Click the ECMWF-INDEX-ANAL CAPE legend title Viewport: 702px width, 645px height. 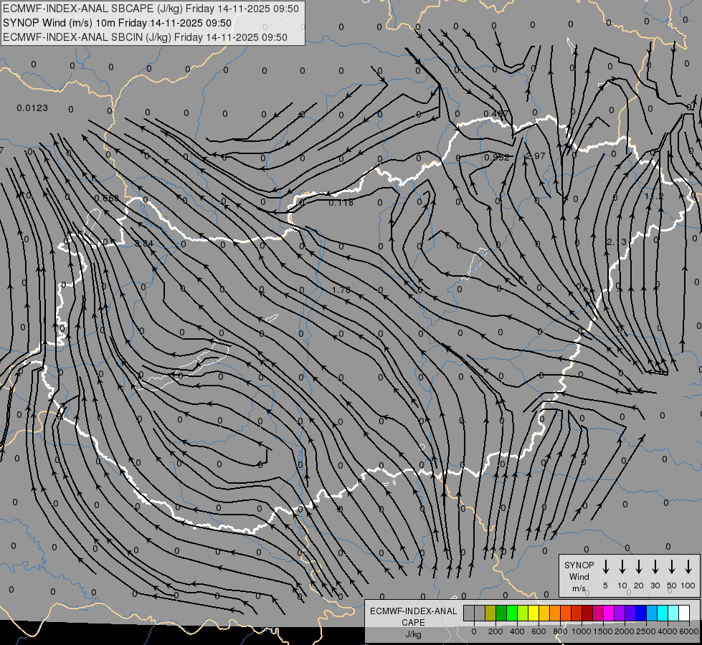[x=413, y=616]
